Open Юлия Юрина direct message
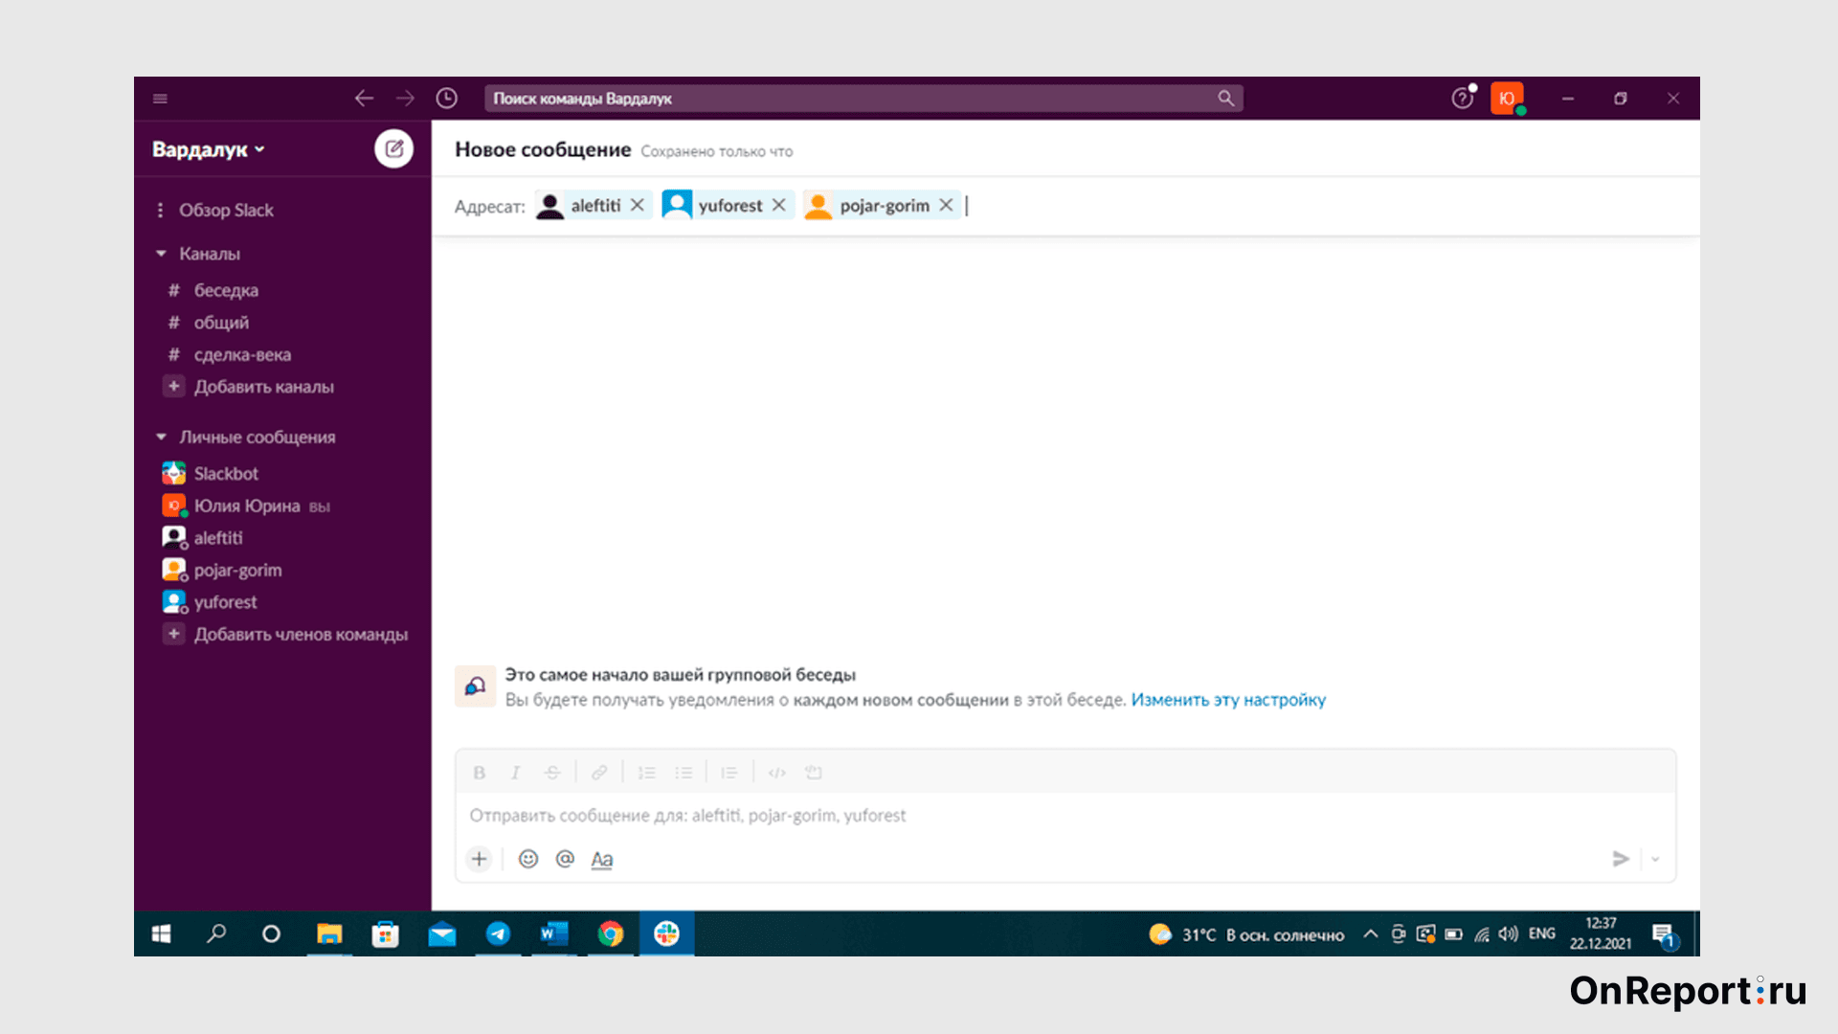This screenshot has height=1034, width=1838. point(247,506)
